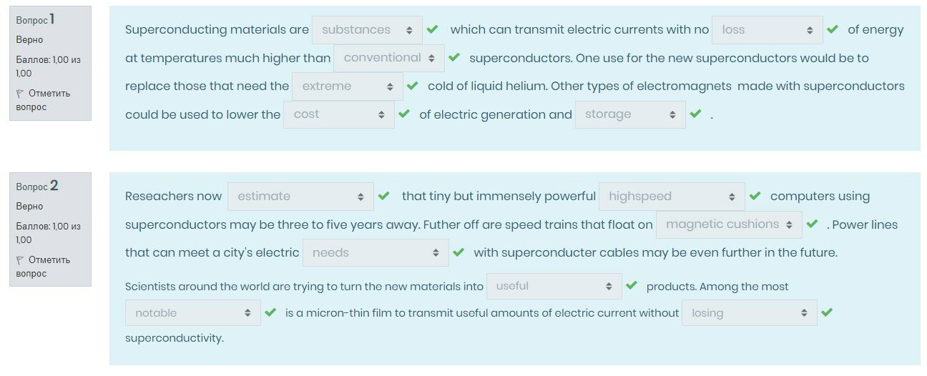Open the 'needs' dropdown
Viewport: 927px width, 376px height.
(x=376, y=252)
